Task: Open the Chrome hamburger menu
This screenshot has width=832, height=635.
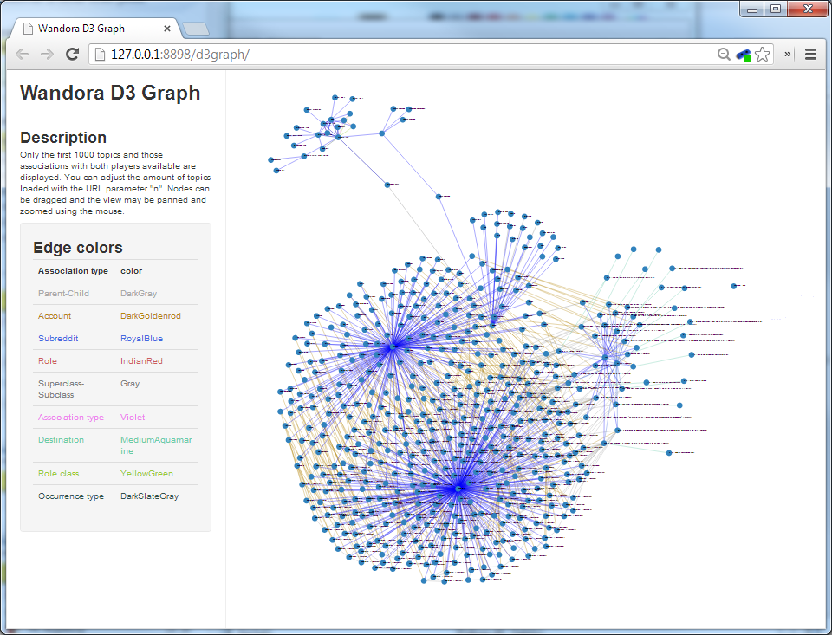Action: coord(811,55)
